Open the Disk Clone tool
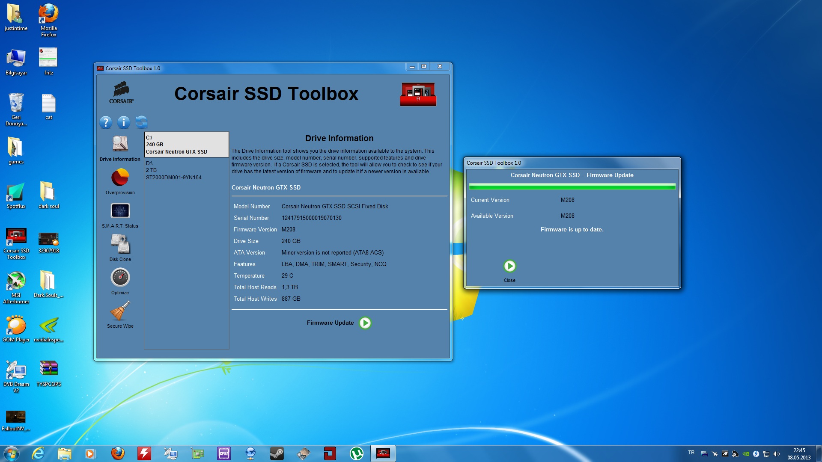 click(x=120, y=248)
